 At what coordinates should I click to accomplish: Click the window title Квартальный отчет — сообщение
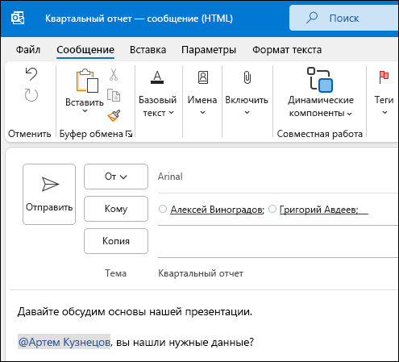[x=139, y=19]
